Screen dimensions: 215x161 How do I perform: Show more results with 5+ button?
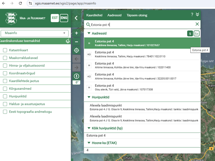pos(196,33)
